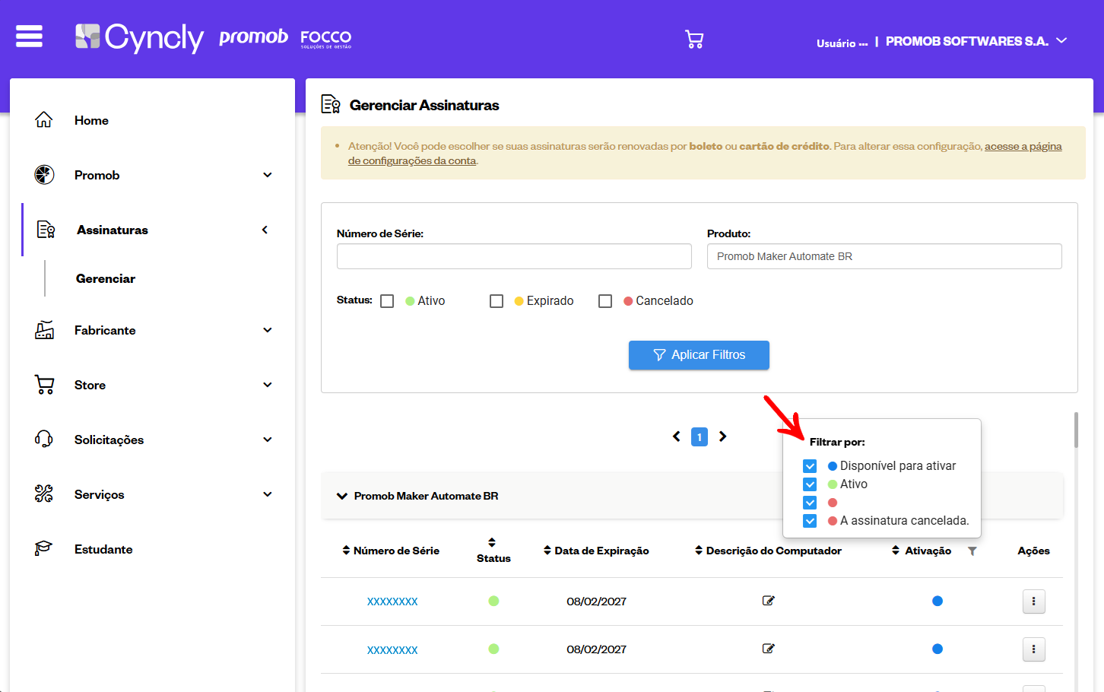Viewport: 1104px width, 692px height.
Task: Select the Fabricante menu item
Action: (x=105, y=330)
